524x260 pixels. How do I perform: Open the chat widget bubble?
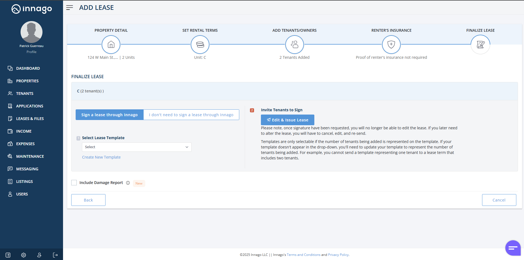point(513,248)
